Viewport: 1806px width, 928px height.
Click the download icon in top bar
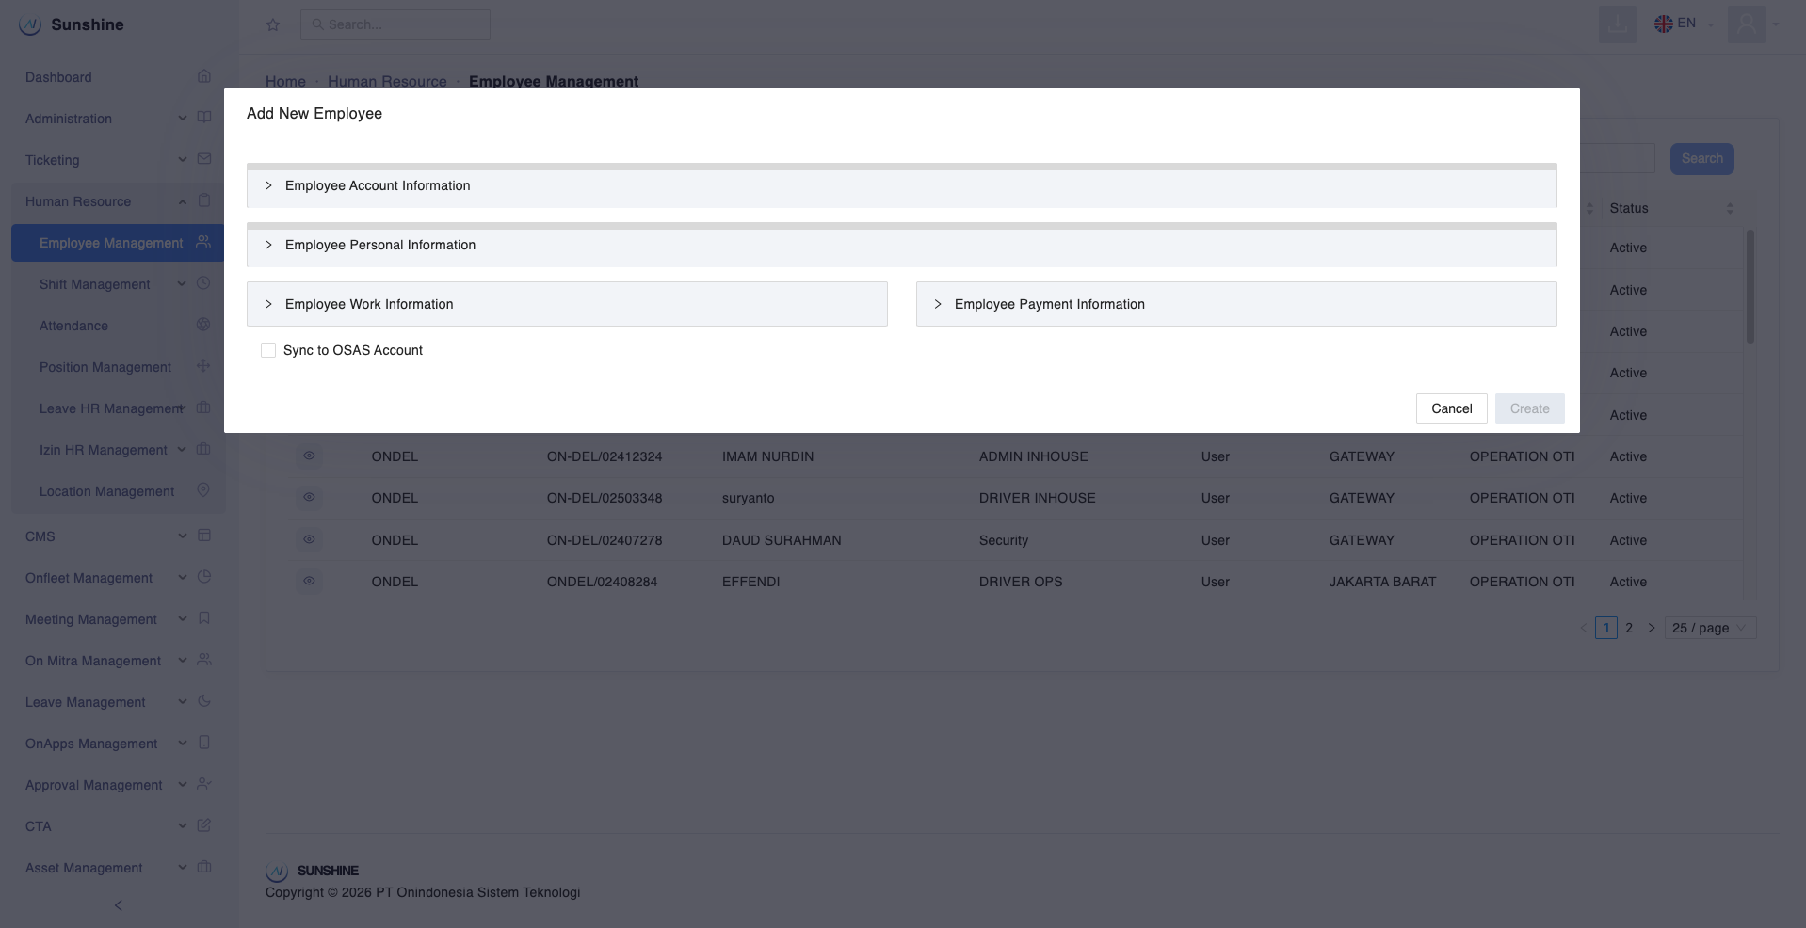coord(1617,24)
